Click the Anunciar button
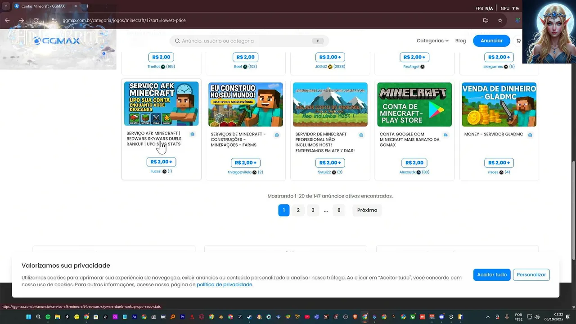Image resolution: width=576 pixels, height=324 pixels. (x=491, y=41)
